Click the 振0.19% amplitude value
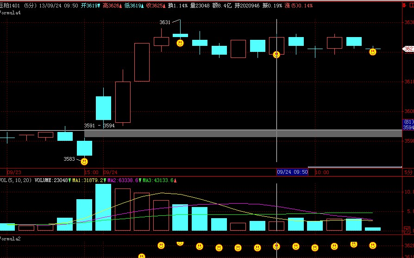This screenshot has height=258, width=414. [x=272, y=6]
